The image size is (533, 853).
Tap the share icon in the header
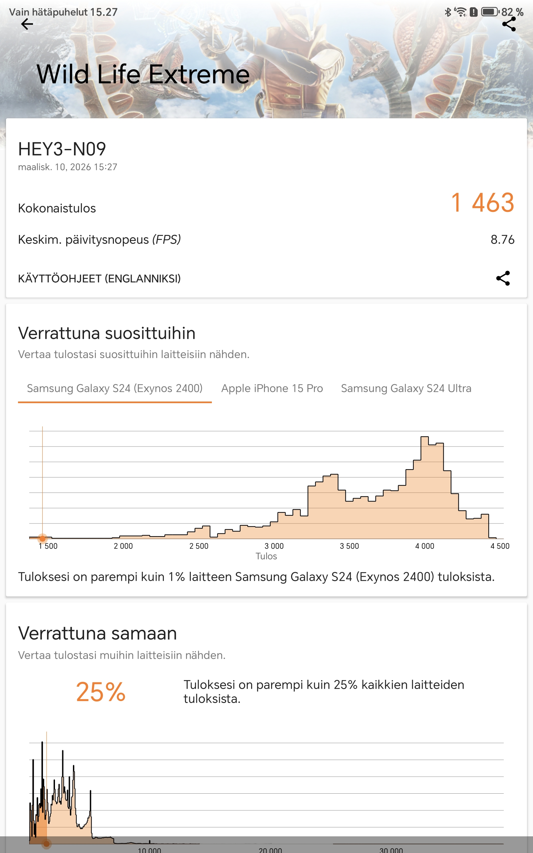point(509,24)
